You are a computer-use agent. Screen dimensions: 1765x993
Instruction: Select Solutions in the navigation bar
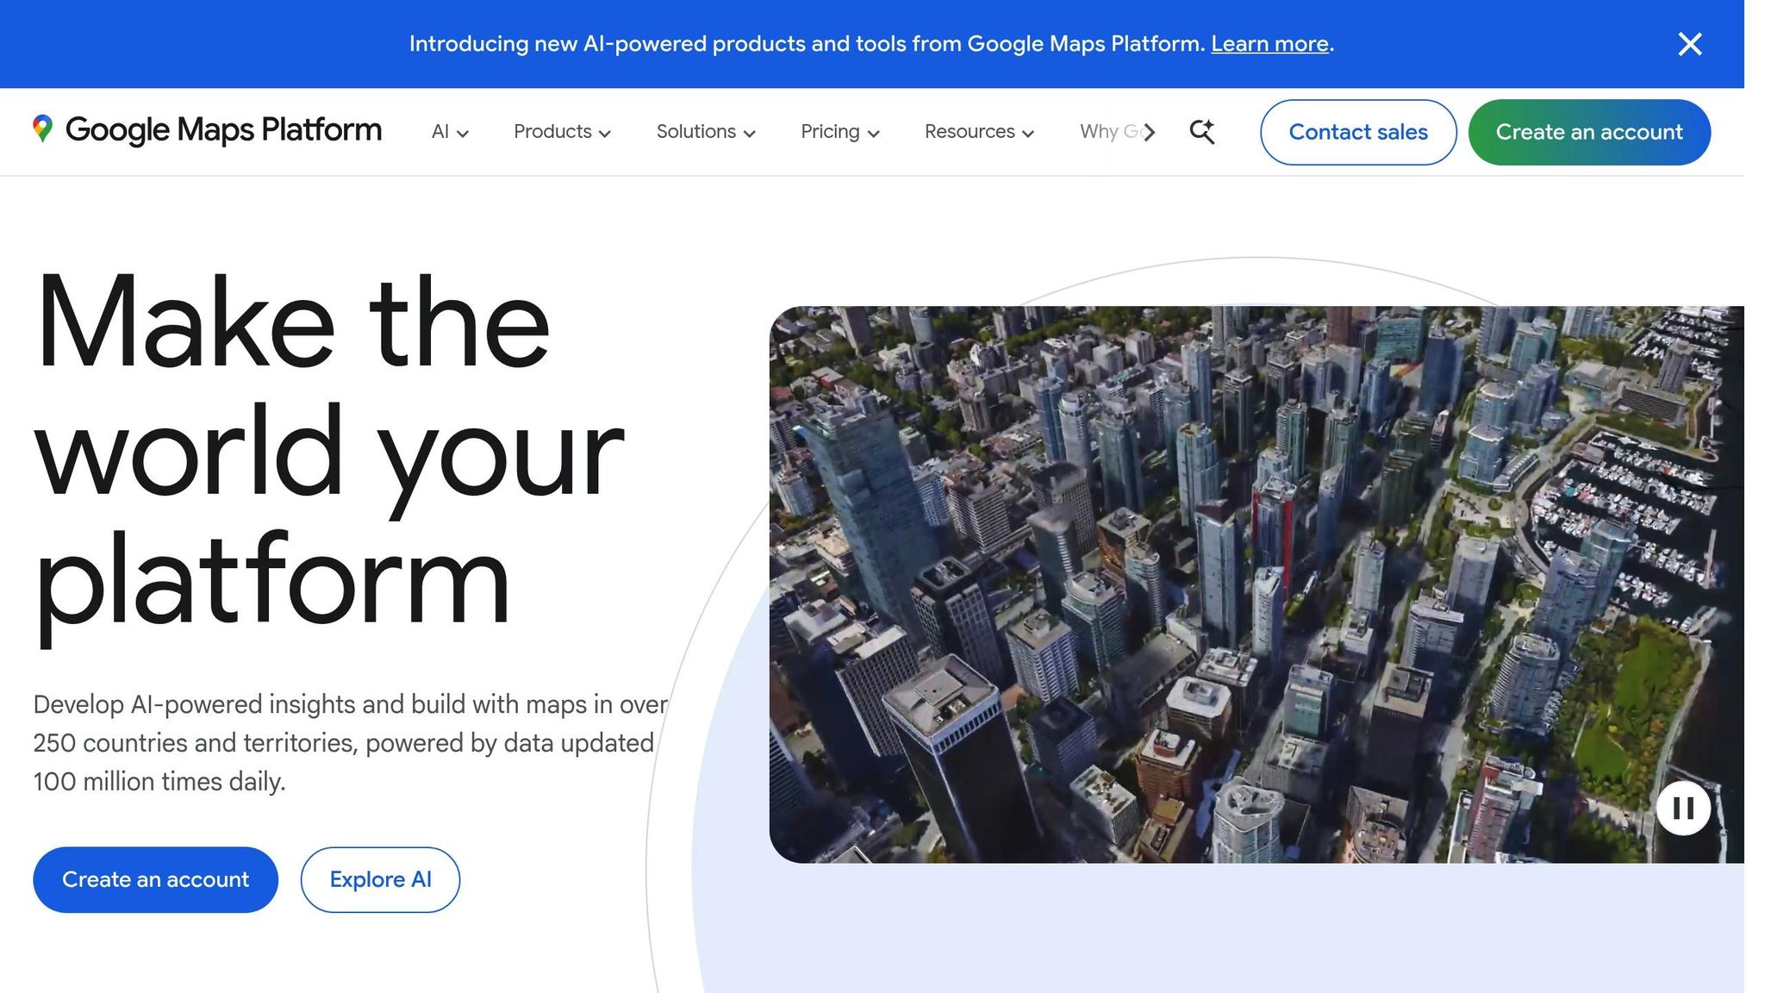coord(696,131)
